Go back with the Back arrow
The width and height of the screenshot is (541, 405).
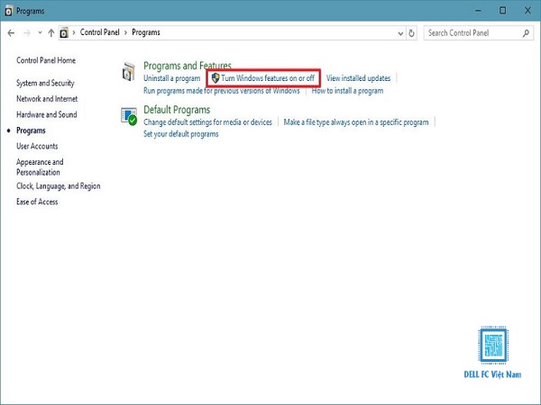(11, 33)
